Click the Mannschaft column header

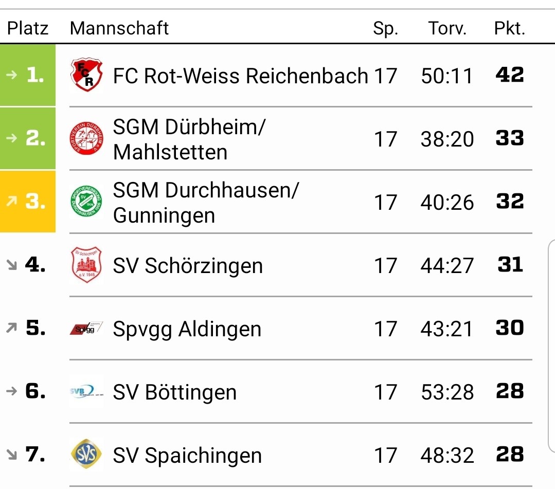(119, 28)
